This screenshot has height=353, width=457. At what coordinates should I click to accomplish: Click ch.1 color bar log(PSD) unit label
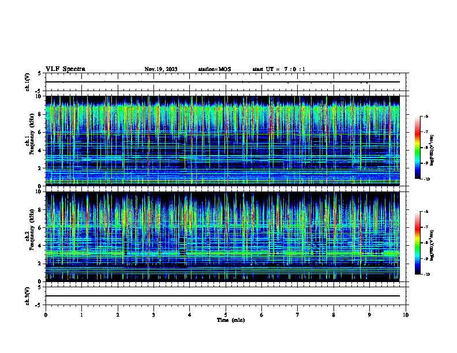click(432, 150)
